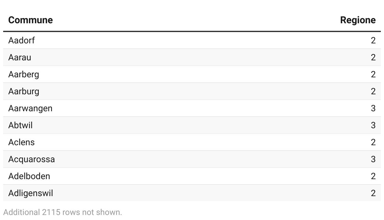Image resolution: width=384 pixels, height=220 pixels.
Task: Click Regione value 3 for Aarwangen
Action: (x=373, y=108)
